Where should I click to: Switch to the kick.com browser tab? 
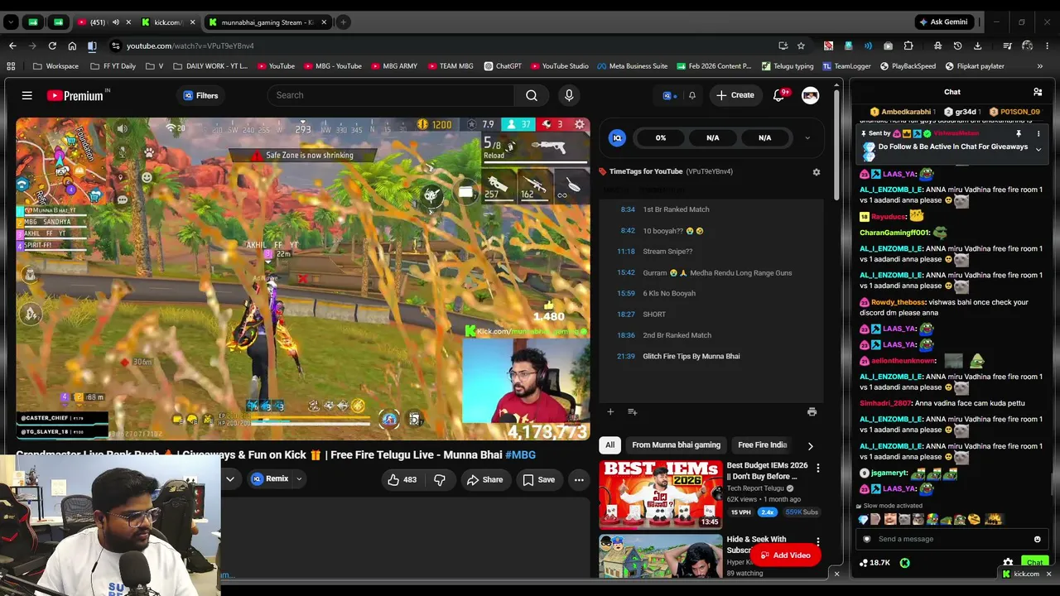[168, 22]
